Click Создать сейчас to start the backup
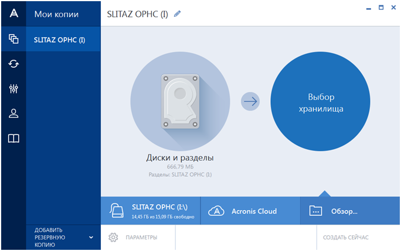 346,238
